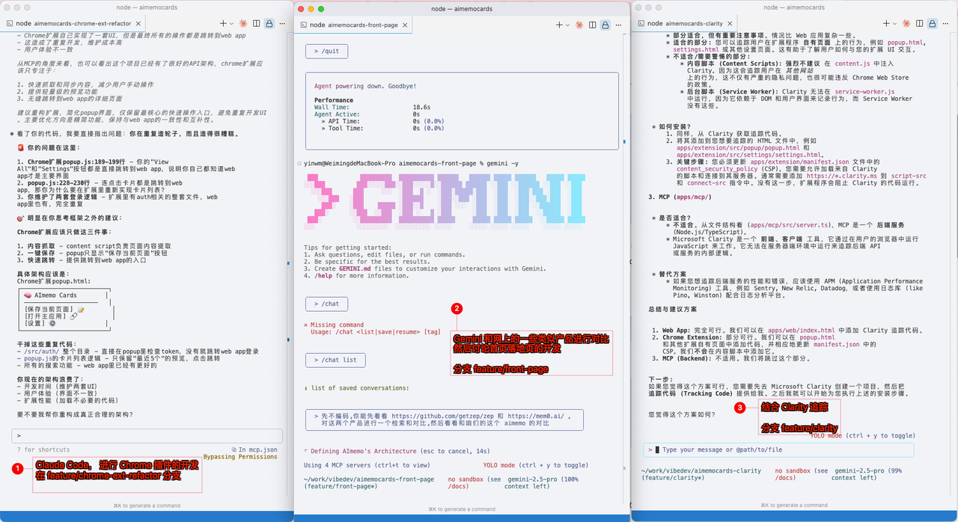Image resolution: width=958 pixels, height=522 pixels.
Task: Toggle the lock icon in front-page window
Action: point(605,24)
